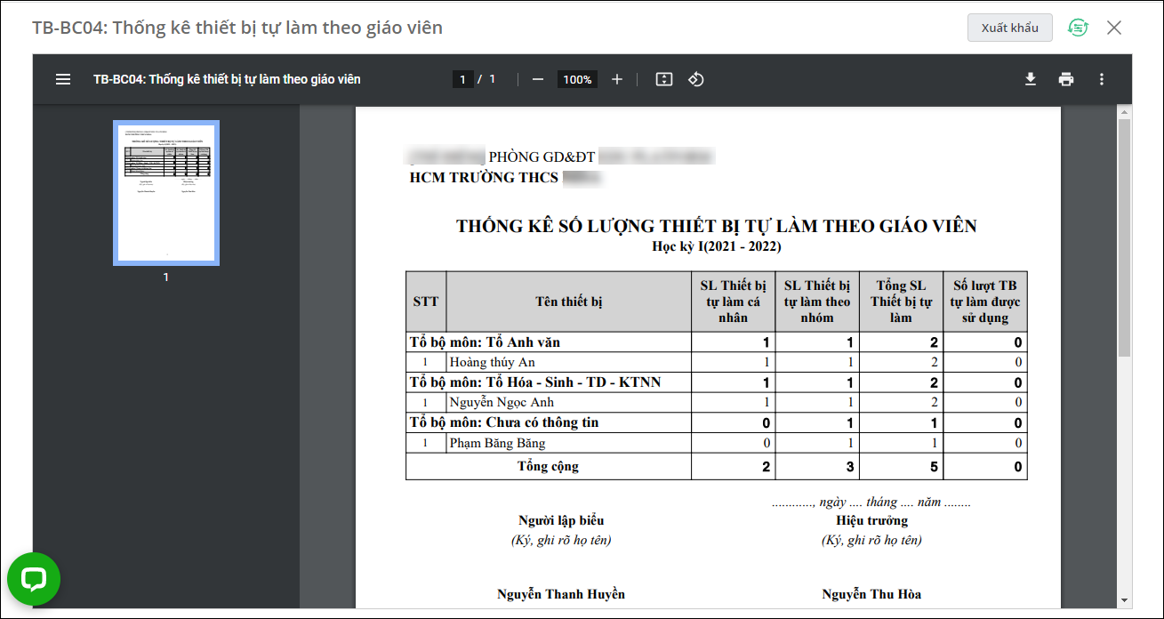Click the "Người lập biểu" signature label

click(x=561, y=520)
